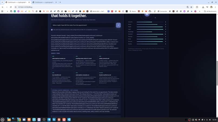The width and height of the screenshot is (218, 122).
Task: Open the GitLab fox bookmark
Action: 146,11
